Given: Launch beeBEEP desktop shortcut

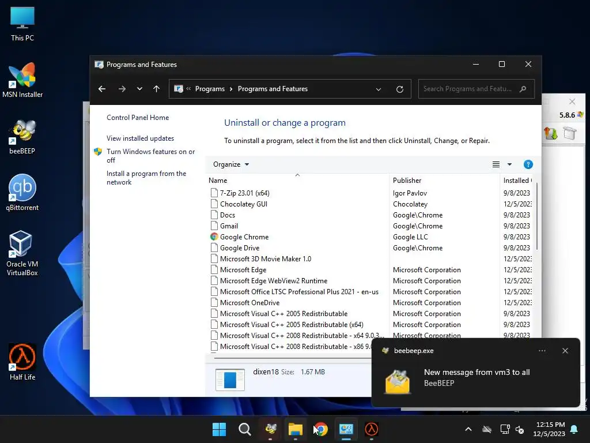Looking at the screenshot, I should point(22,137).
